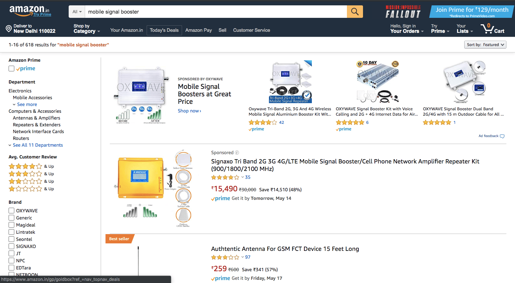Enable the Prime filter checkbox
This screenshot has width=515, height=283.
[12, 69]
